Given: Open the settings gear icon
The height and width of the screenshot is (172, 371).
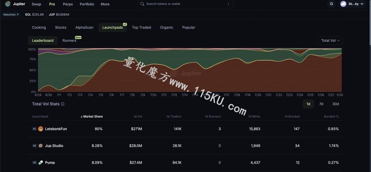Looking at the screenshot, I should (332, 4).
